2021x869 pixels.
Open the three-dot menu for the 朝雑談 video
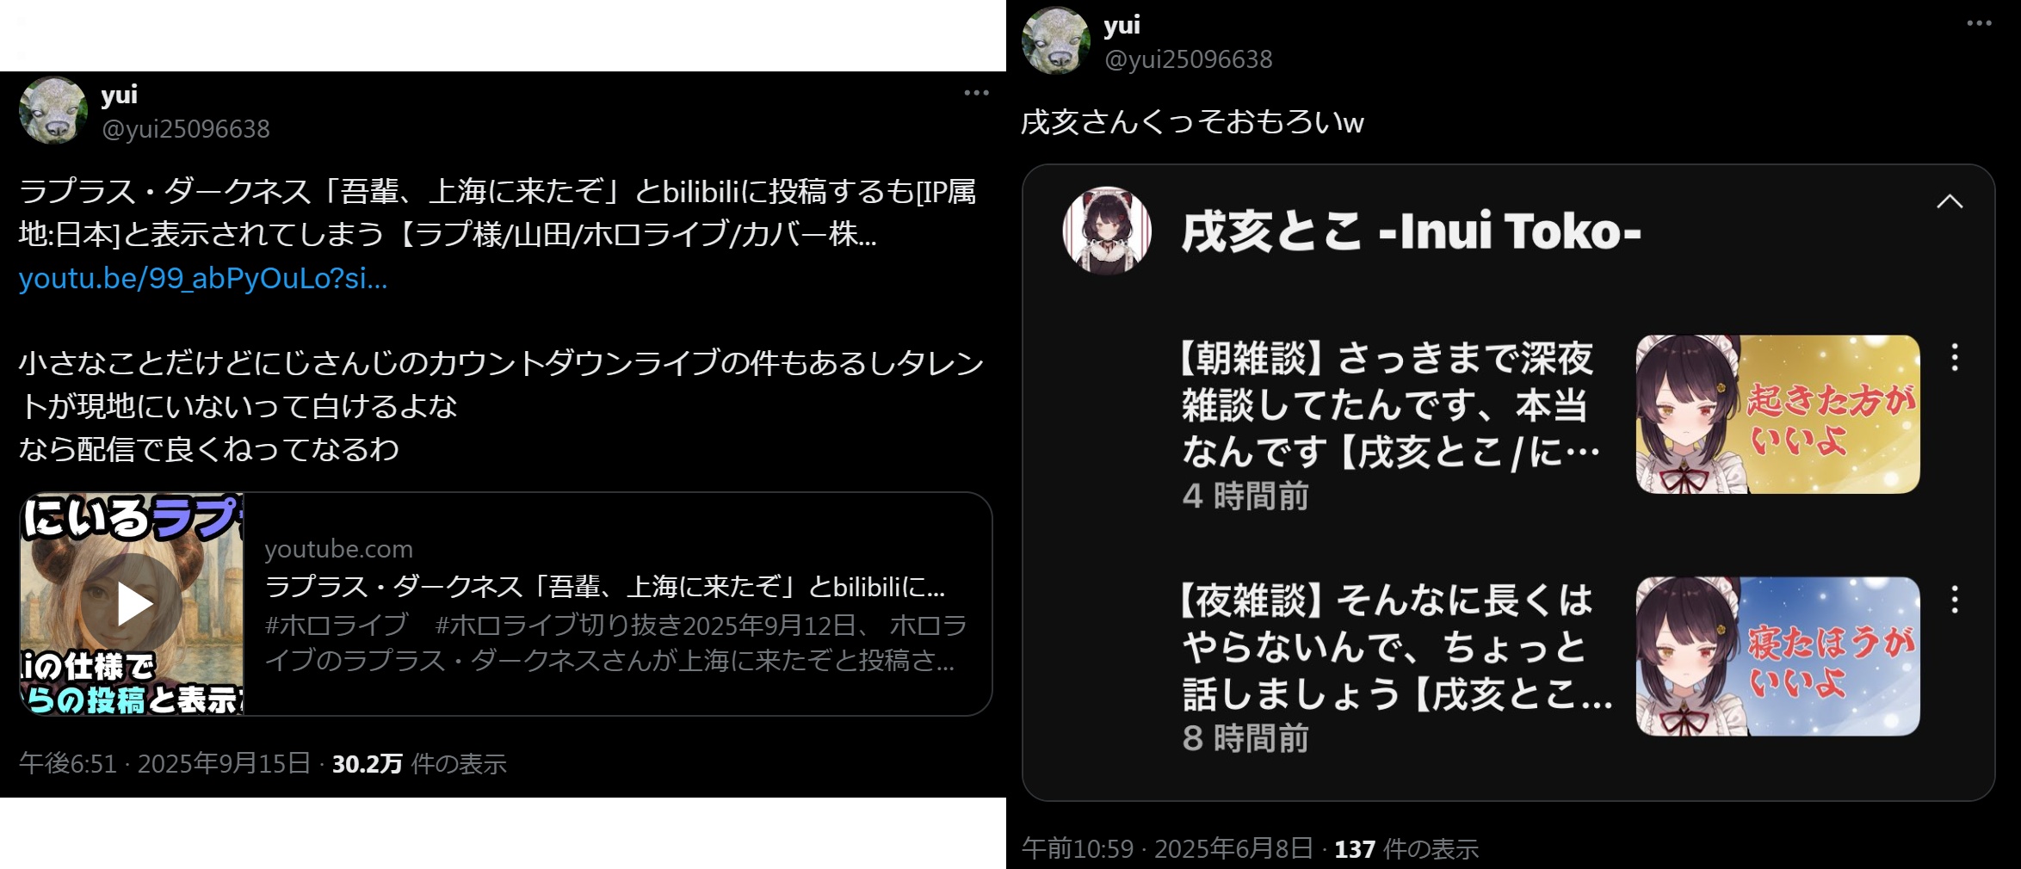[x=1955, y=357]
